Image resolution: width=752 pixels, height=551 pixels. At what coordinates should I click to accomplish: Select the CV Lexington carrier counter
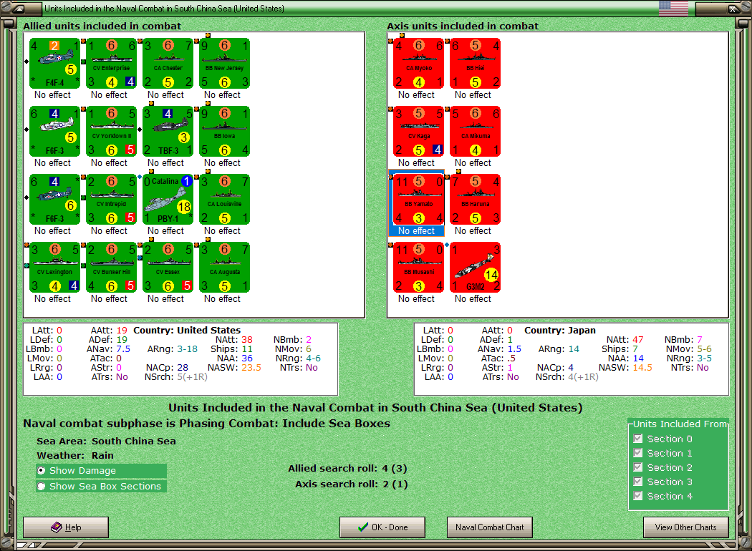[x=54, y=268]
